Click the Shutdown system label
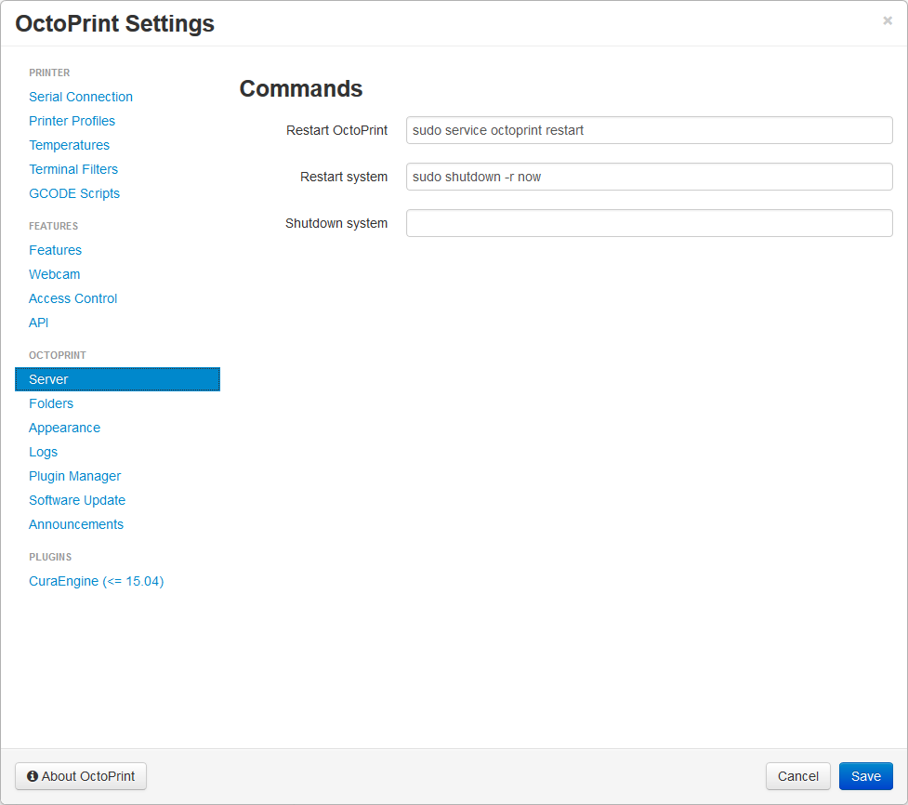908x805 pixels. pyautogui.click(x=336, y=223)
